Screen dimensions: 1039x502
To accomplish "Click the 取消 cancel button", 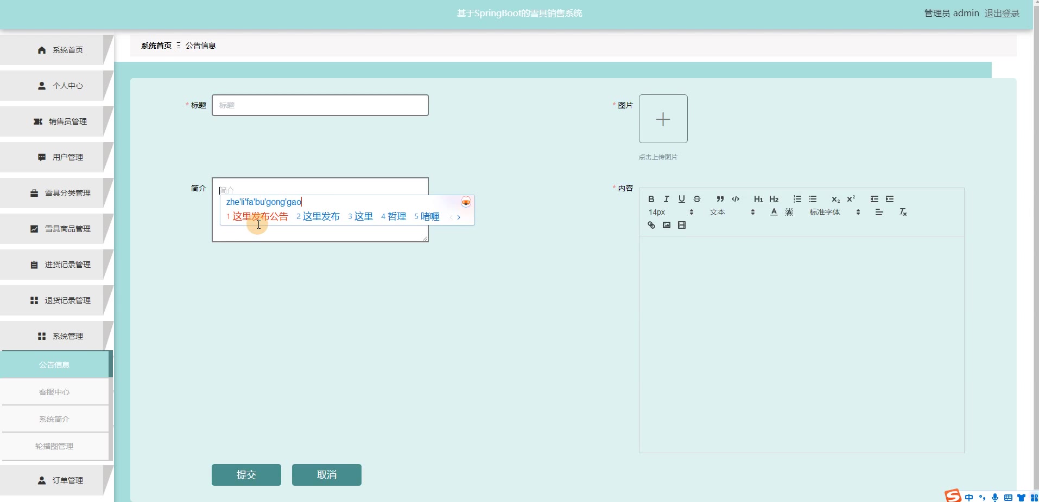I will point(327,475).
